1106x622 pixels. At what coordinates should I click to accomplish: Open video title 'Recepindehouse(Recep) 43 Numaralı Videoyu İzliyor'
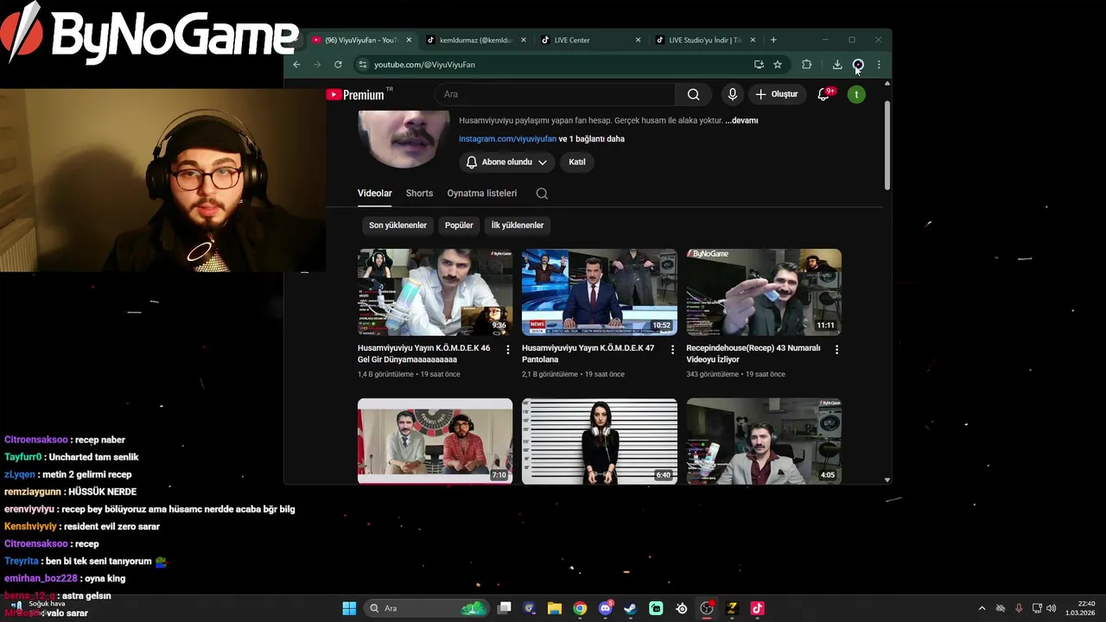tap(753, 353)
